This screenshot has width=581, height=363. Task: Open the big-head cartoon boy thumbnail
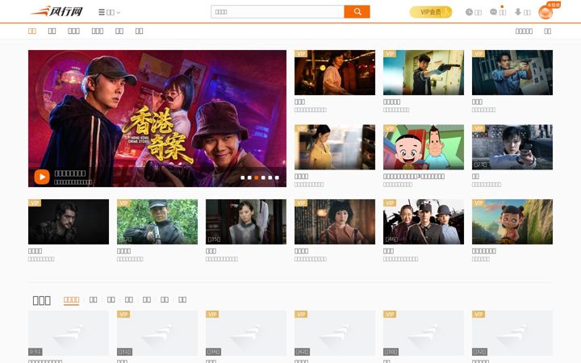(x=424, y=147)
